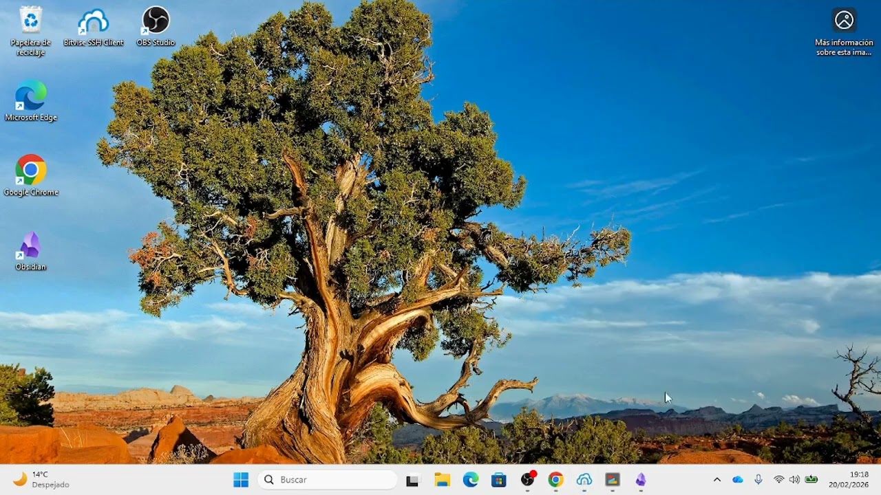This screenshot has height=495, width=881.
Task: Switch to Google Chrome in the taskbar
Action: click(556, 480)
